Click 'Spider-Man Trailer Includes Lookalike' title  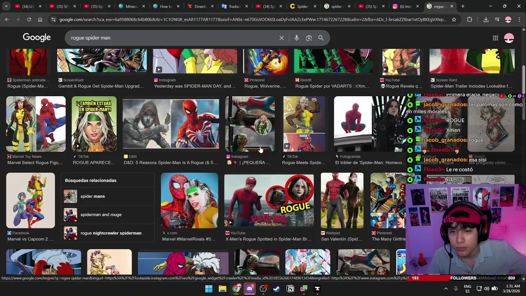coord(471,86)
